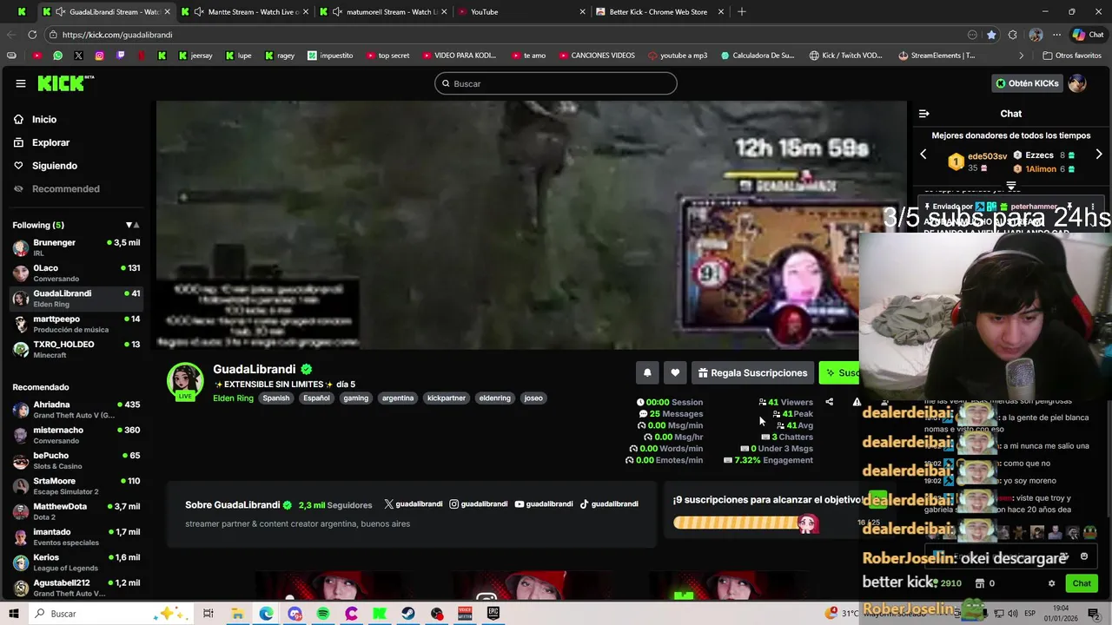Image resolution: width=1112 pixels, height=625 pixels.
Task: Click the Buscar search field on Kick
Action: [556, 83]
